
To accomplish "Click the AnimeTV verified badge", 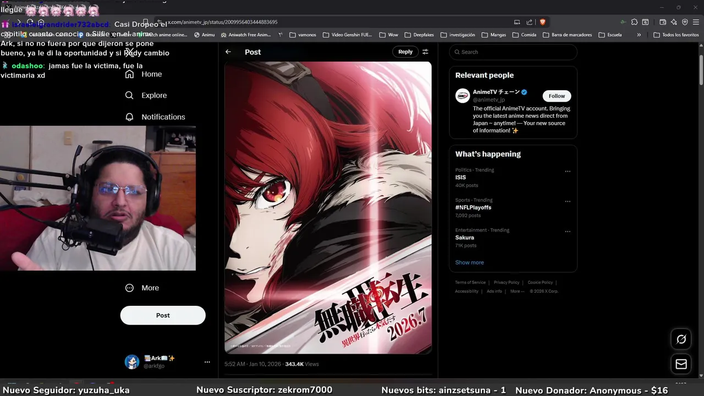I will pyautogui.click(x=524, y=92).
